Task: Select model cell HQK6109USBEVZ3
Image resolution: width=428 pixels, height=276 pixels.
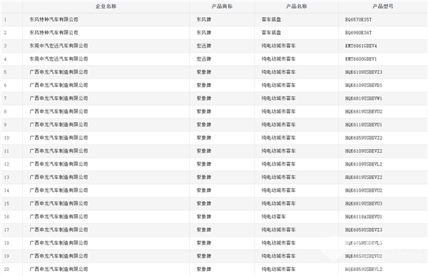Action: click(364, 72)
